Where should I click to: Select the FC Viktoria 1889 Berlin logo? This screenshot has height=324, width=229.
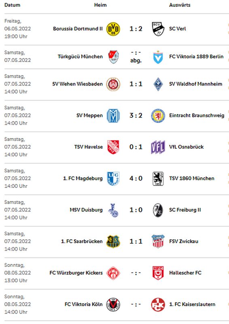158,57
